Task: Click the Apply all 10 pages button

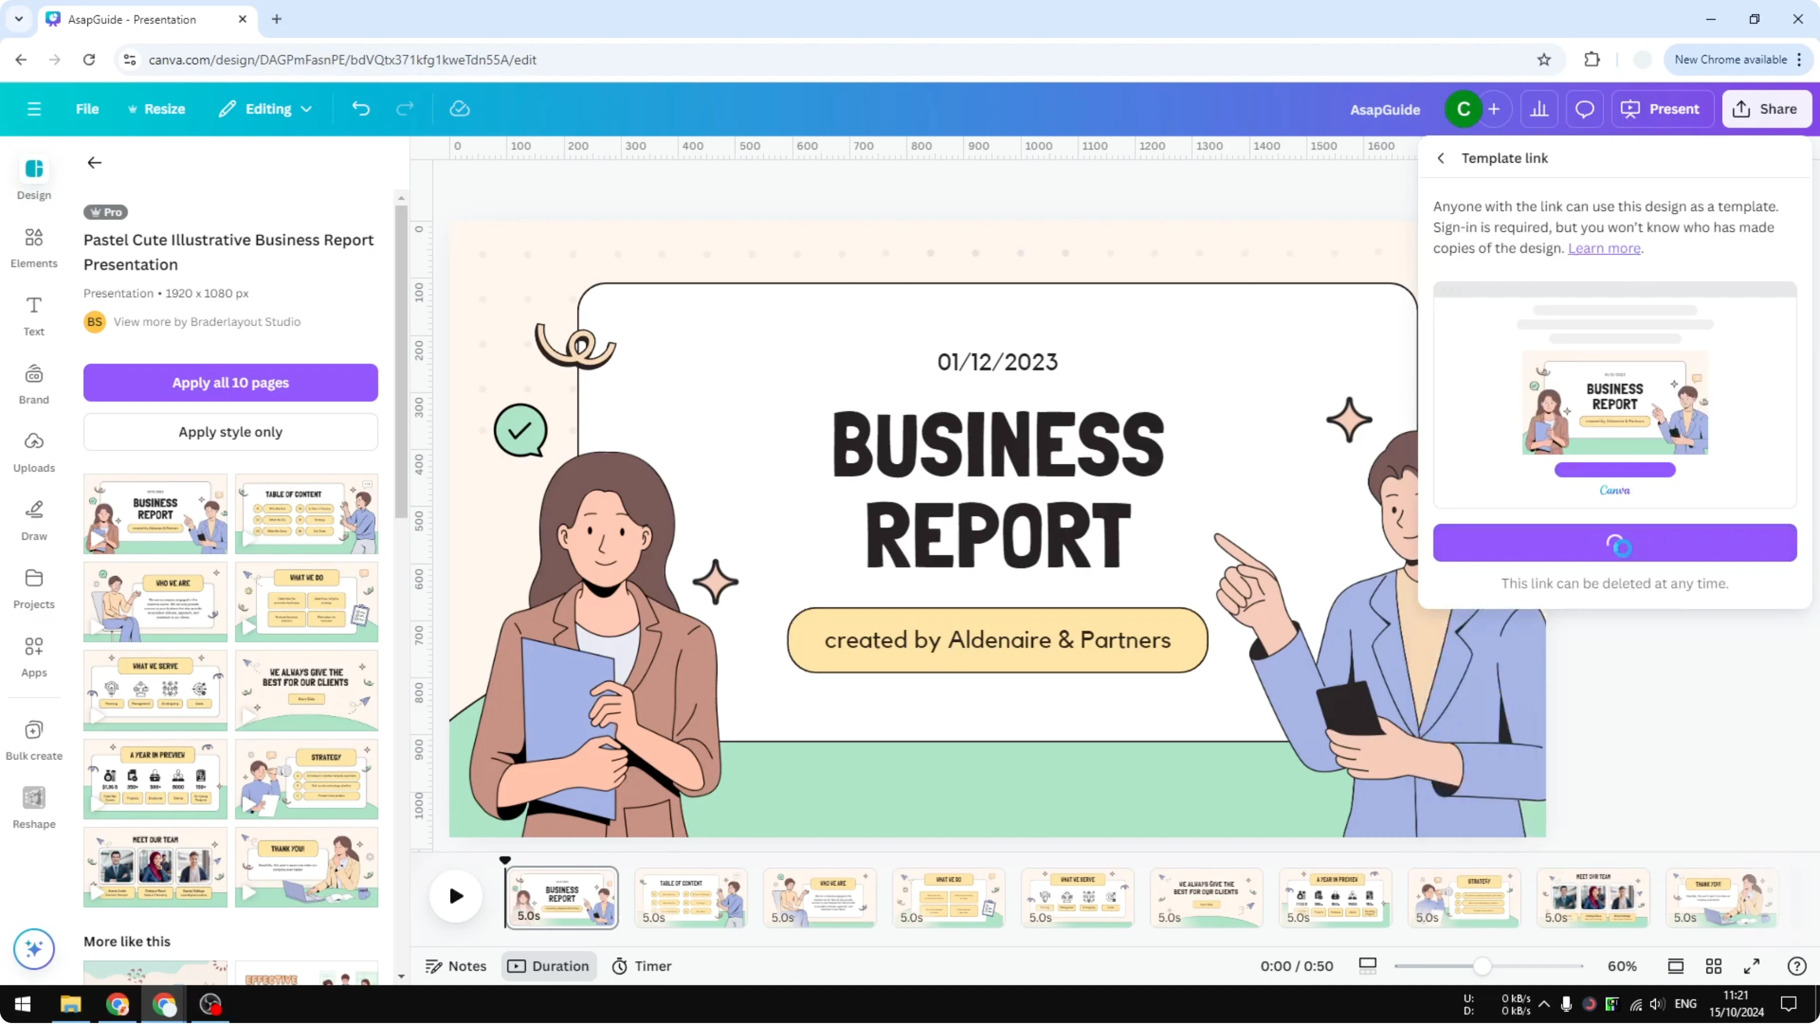Action: [231, 382]
